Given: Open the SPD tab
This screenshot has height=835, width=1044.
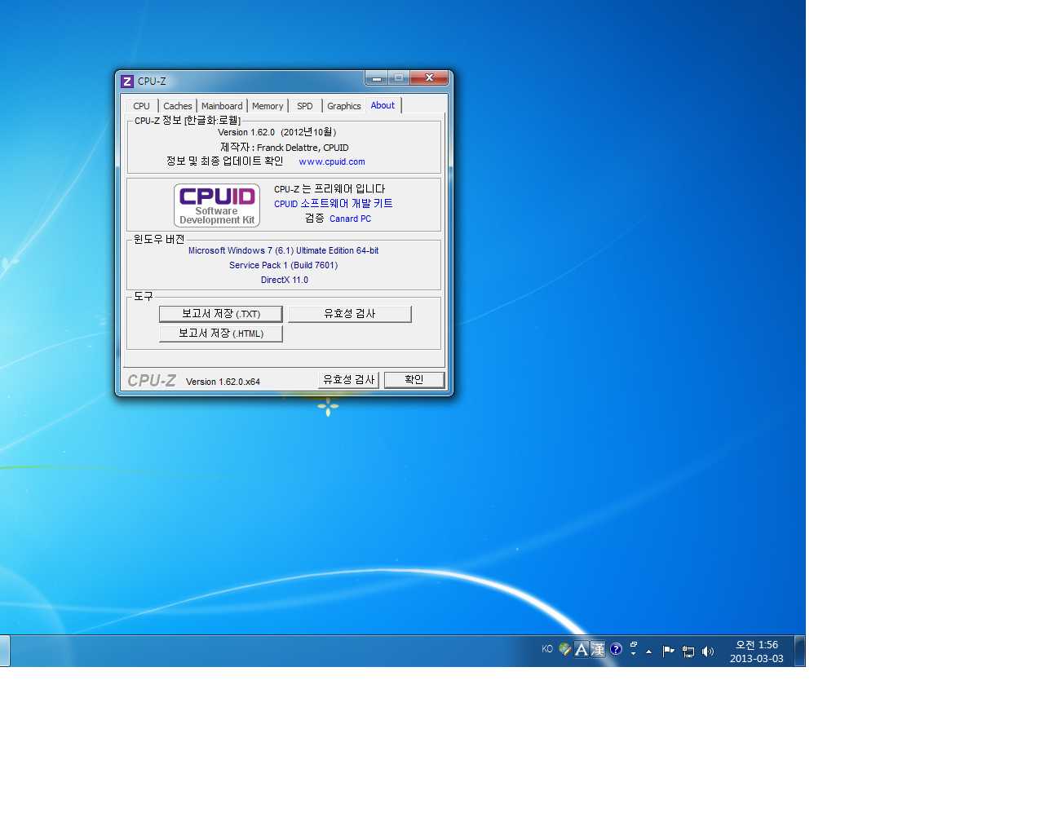Looking at the screenshot, I should (305, 106).
